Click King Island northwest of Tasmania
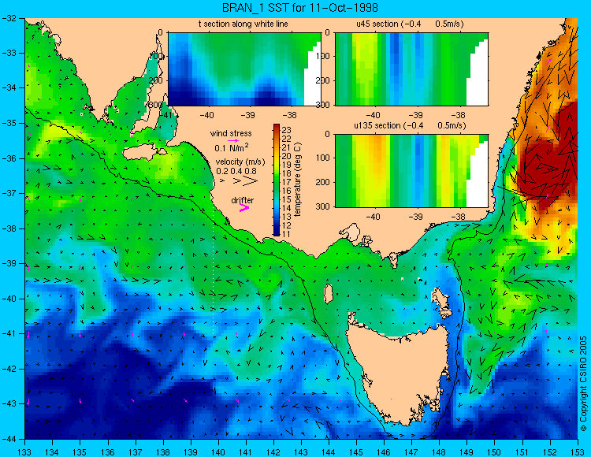 click(329, 294)
